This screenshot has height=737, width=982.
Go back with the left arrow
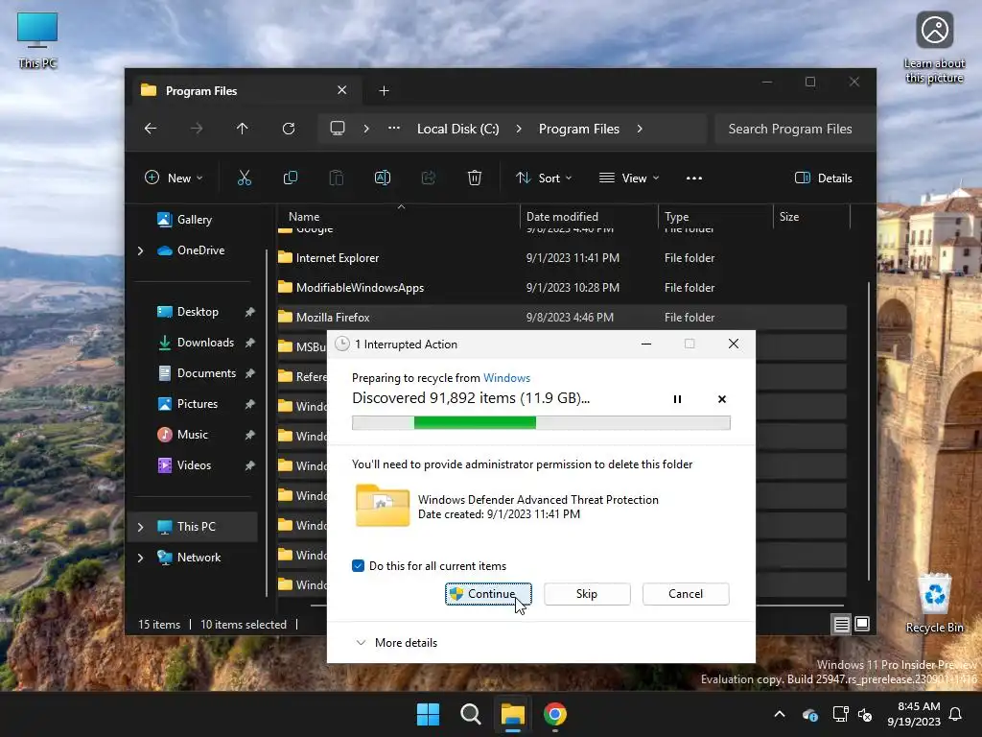[151, 129]
